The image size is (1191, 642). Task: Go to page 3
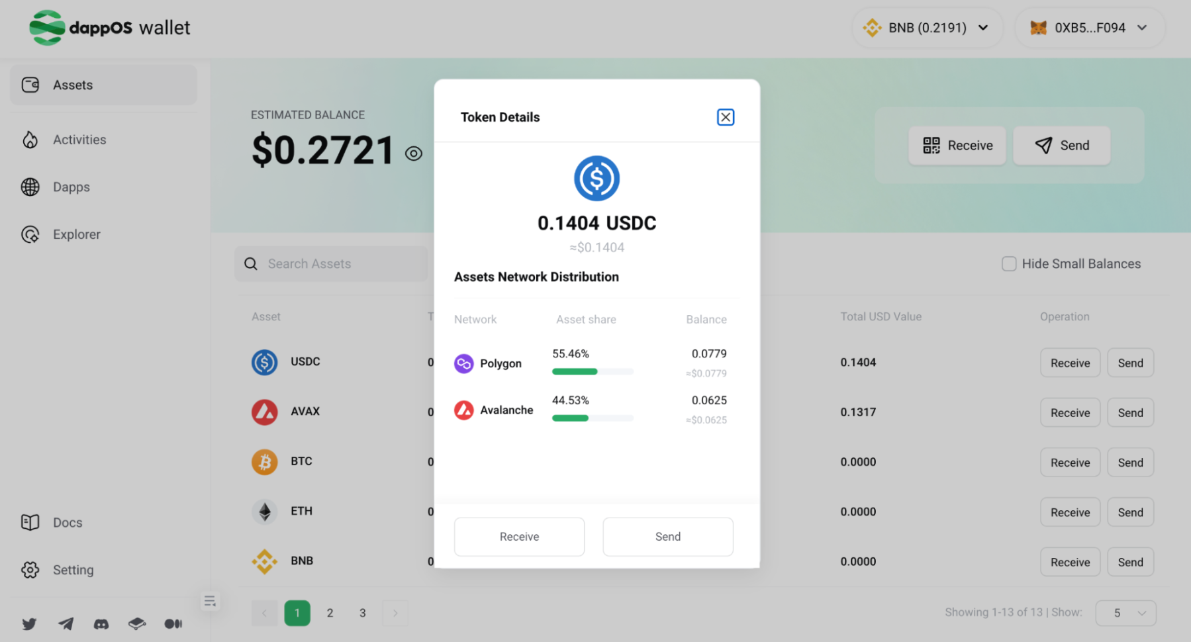tap(363, 613)
